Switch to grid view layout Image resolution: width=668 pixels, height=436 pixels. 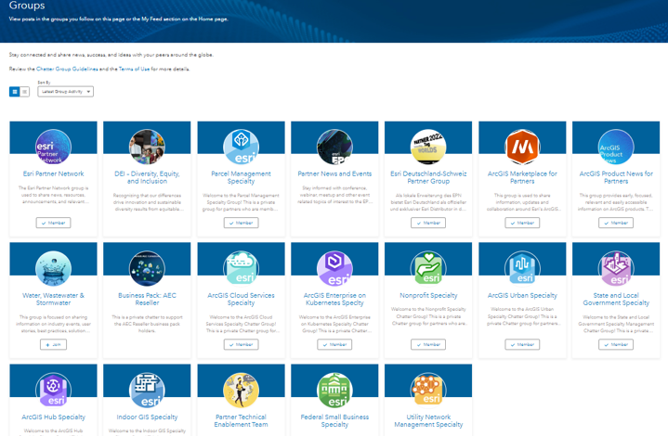tap(15, 92)
